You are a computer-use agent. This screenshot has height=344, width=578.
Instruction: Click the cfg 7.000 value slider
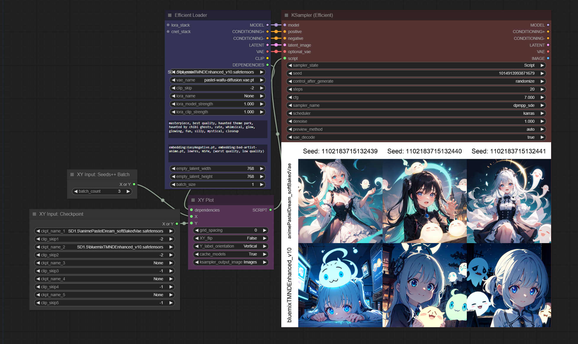click(x=416, y=97)
